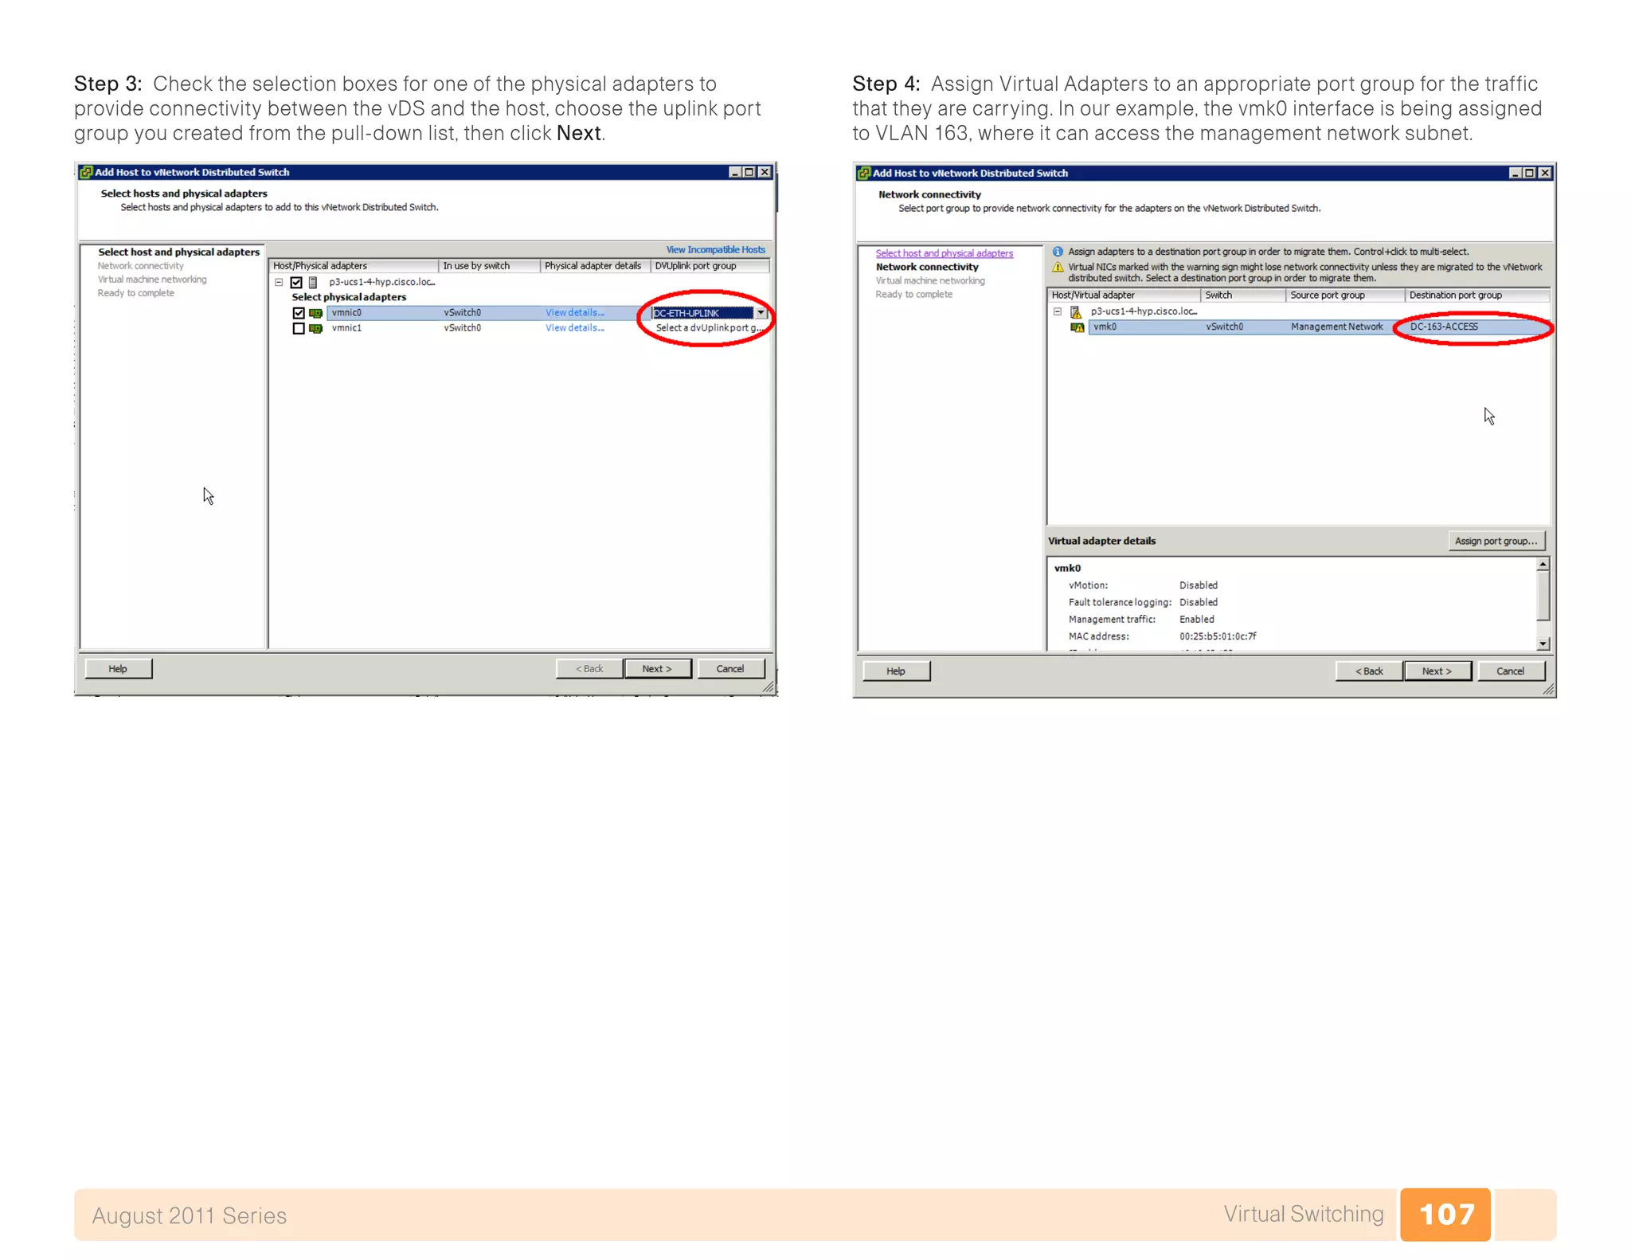
Task: Click View details link for vmnic1
Action: [574, 328]
